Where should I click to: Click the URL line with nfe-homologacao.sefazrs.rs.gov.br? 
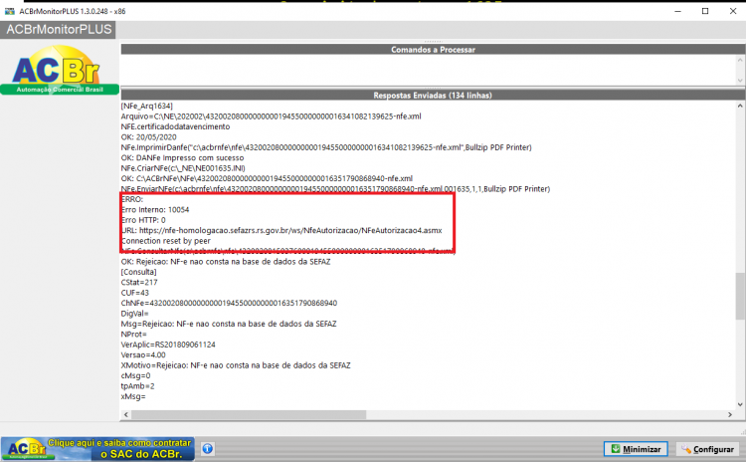pos(281,231)
